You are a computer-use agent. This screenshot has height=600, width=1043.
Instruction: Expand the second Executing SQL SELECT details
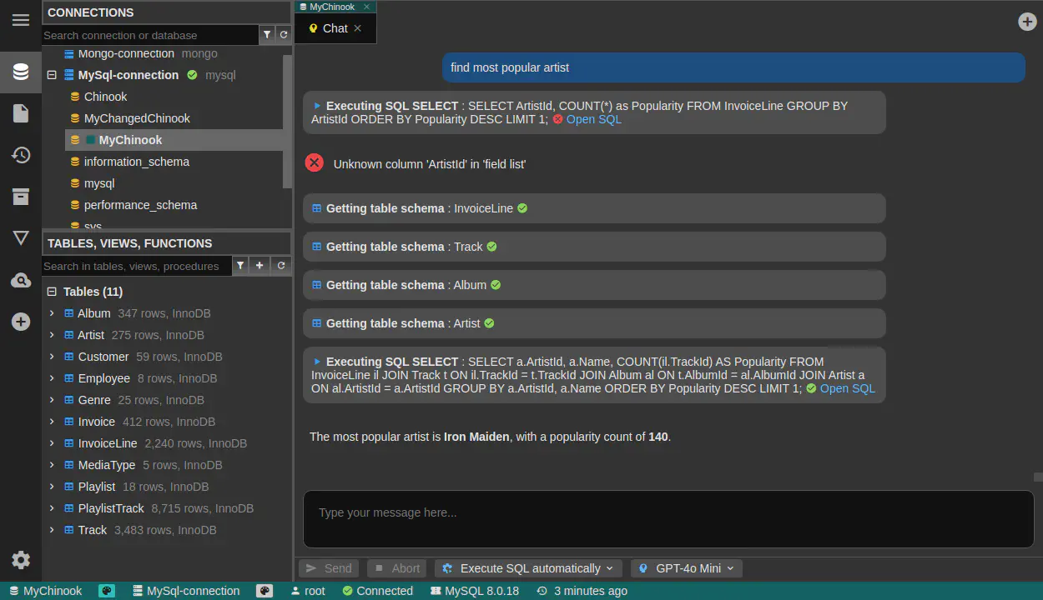[x=317, y=362]
